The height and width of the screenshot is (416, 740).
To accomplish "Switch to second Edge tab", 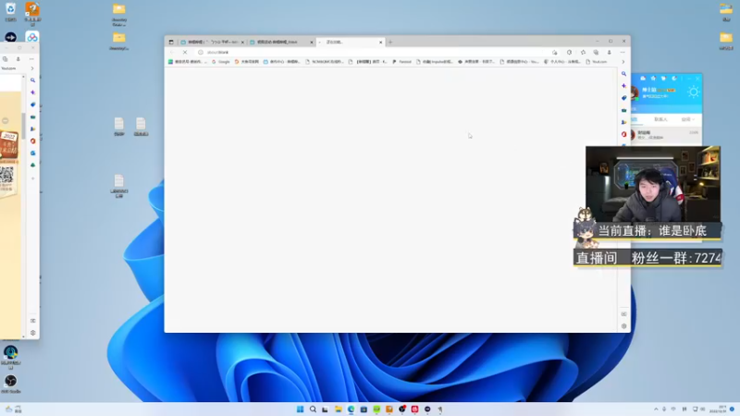I will click(x=281, y=42).
